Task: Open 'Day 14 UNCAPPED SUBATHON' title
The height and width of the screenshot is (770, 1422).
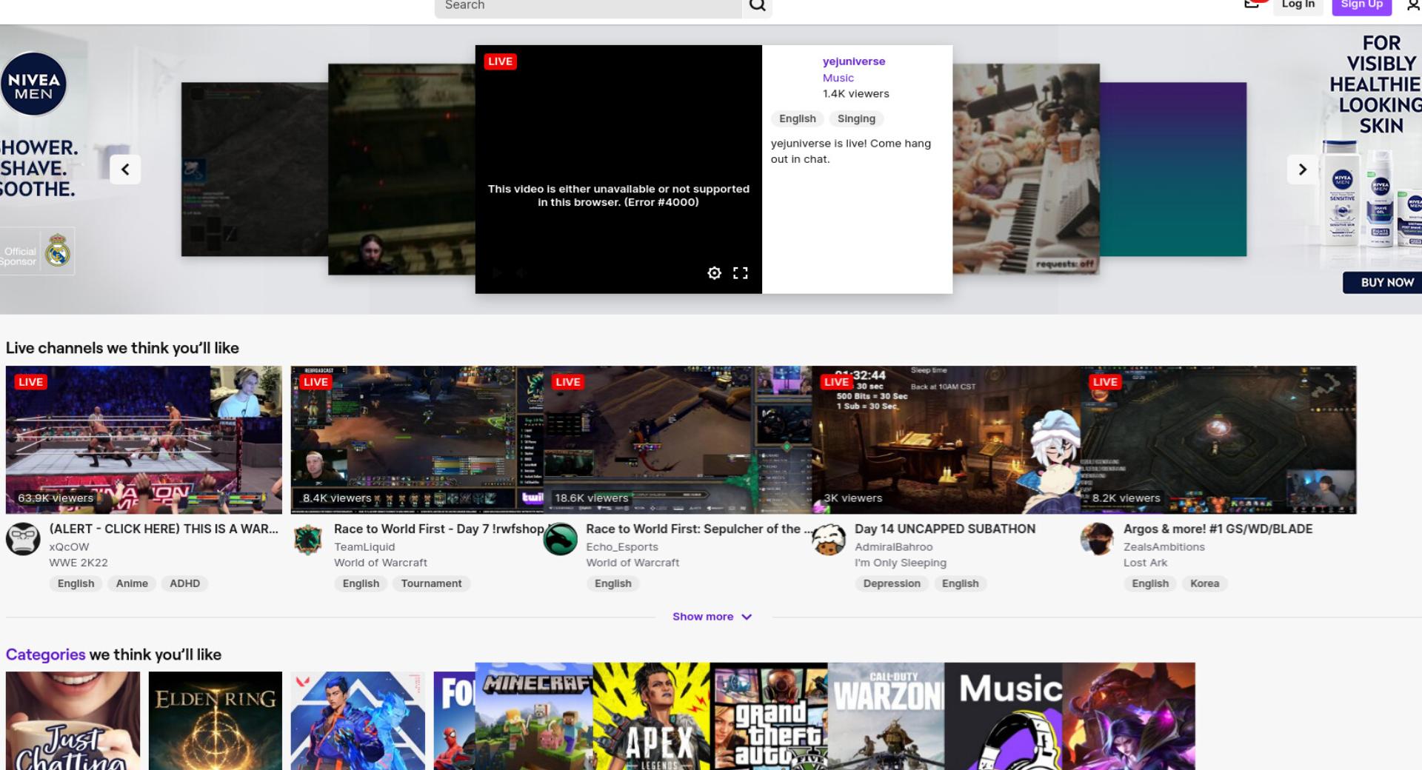Action: click(945, 529)
